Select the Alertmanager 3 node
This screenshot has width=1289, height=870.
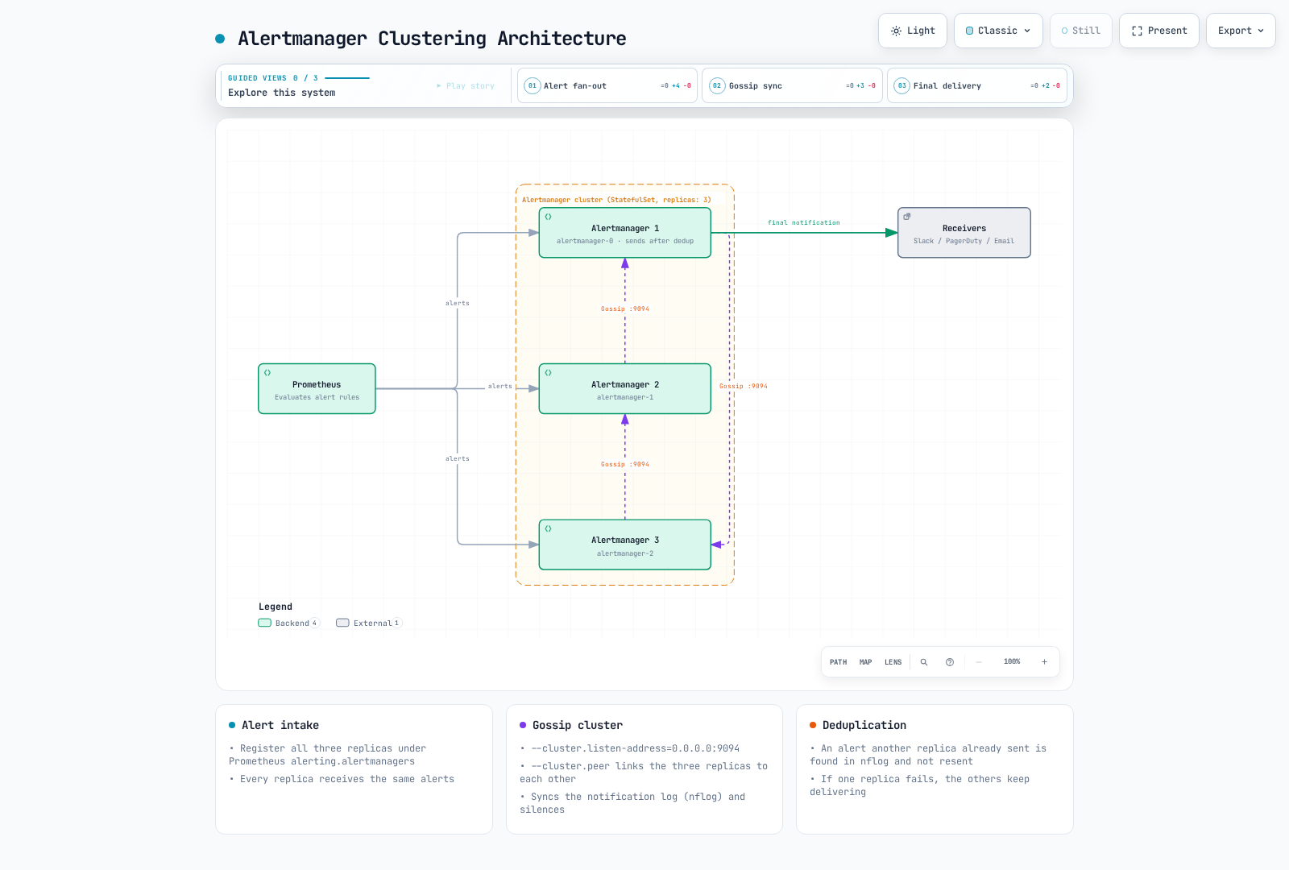625,545
